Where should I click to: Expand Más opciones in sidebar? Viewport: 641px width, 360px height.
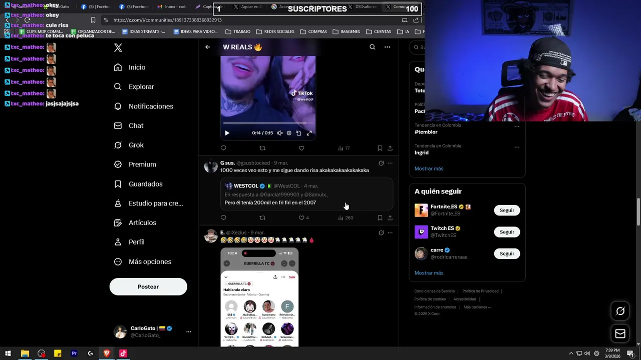(x=143, y=261)
